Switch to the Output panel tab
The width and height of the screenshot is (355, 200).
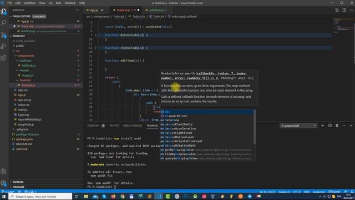[114, 126]
